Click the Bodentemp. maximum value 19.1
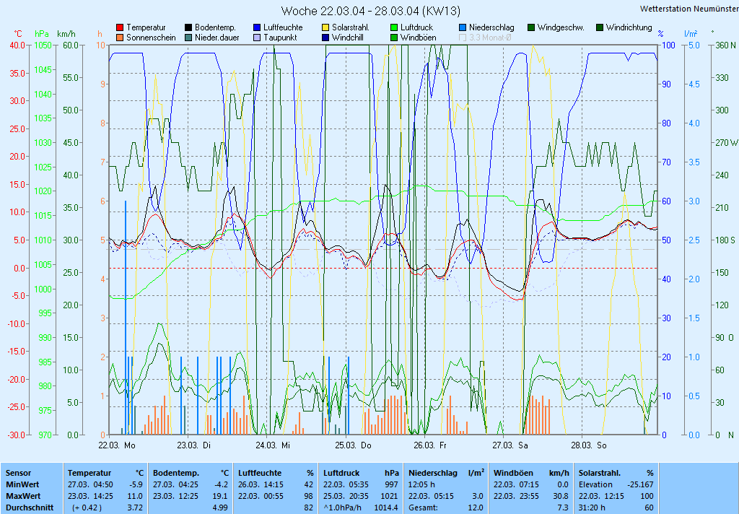Image resolution: width=739 pixels, height=514 pixels. (221, 497)
